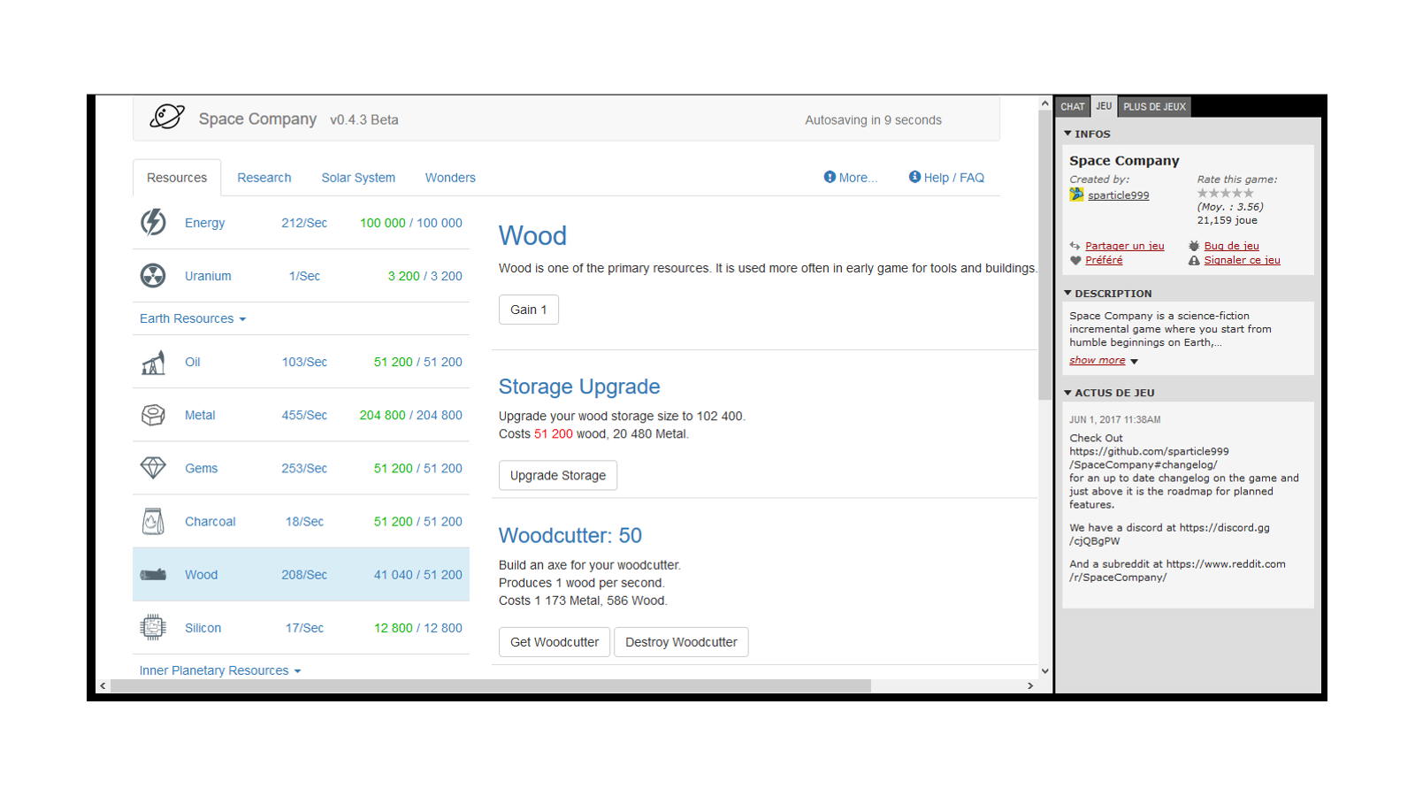Click the Get Woodcutter button

tap(555, 642)
